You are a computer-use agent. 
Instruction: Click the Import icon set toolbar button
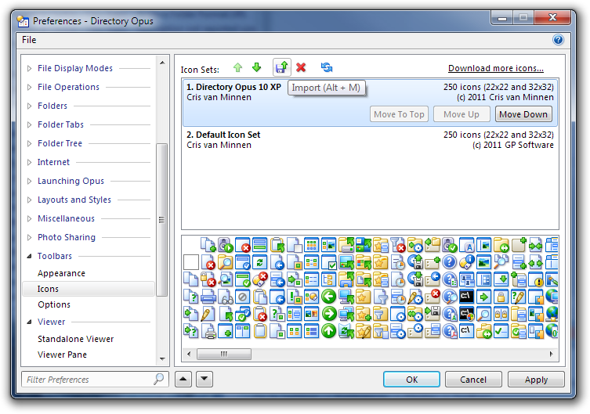coord(282,67)
